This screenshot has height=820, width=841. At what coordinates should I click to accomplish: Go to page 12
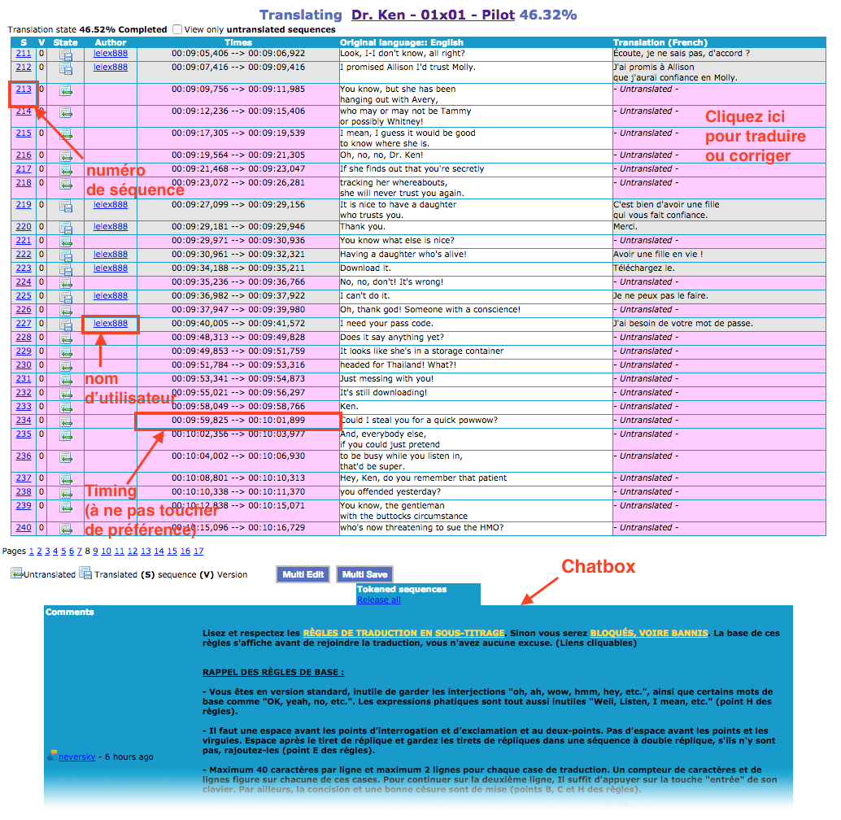click(x=133, y=552)
